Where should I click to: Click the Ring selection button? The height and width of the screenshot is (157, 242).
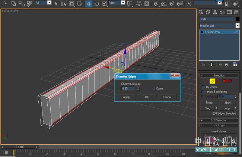pyautogui.click(x=207, y=108)
